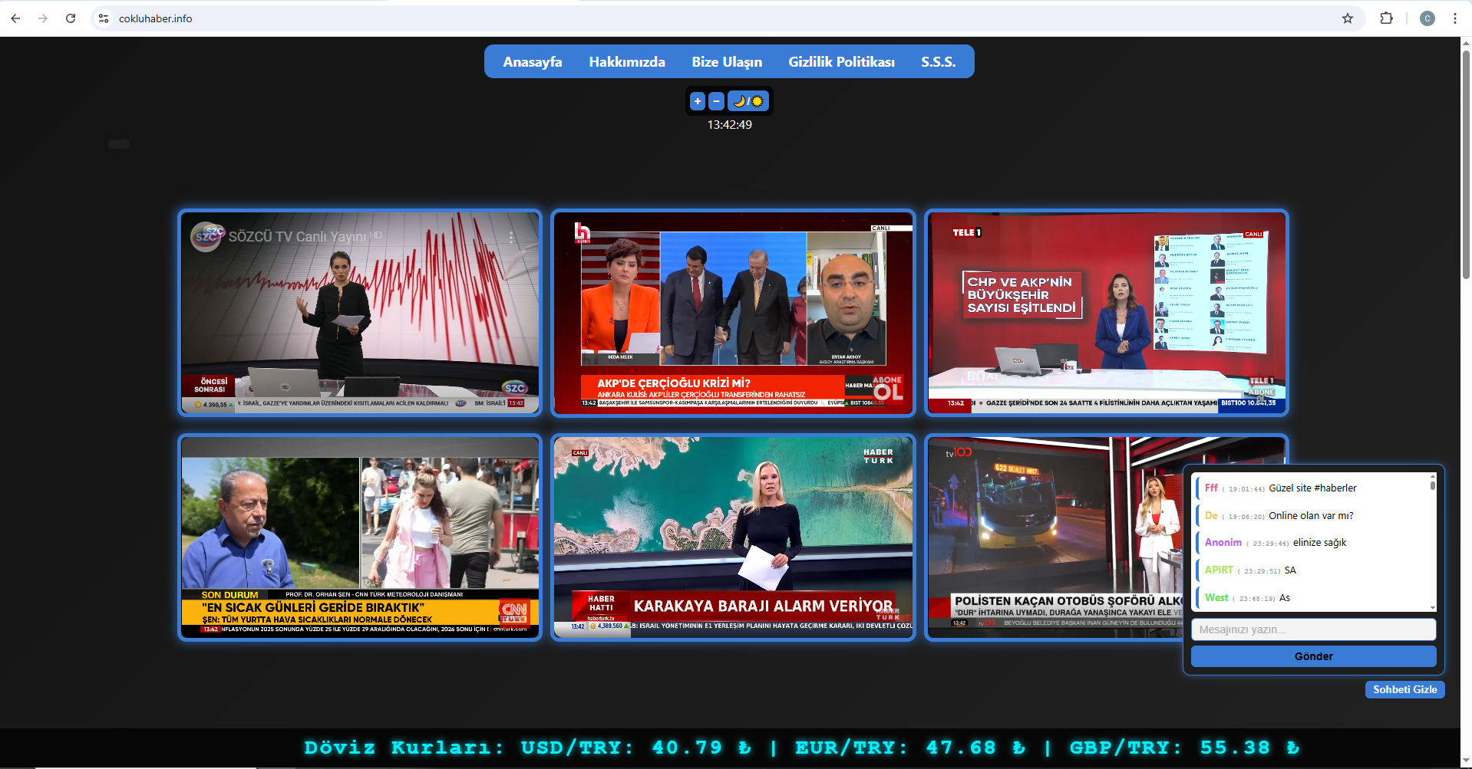Open the browser extensions menu
The height and width of the screenshot is (769, 1472).
click(x=1386, y=18)
